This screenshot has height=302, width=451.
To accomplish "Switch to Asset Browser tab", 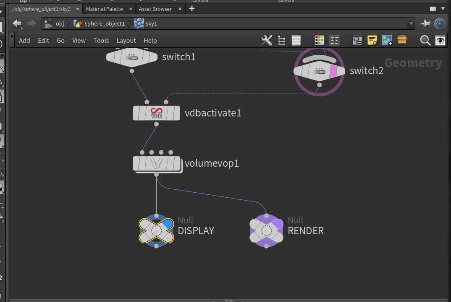I will [x=155, y=9].
